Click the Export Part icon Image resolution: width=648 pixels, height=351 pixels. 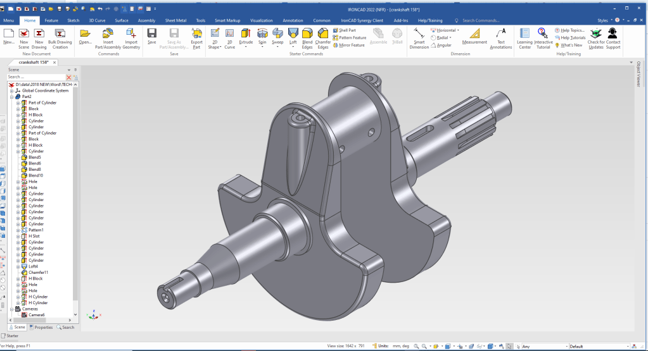tap(196, 34)
